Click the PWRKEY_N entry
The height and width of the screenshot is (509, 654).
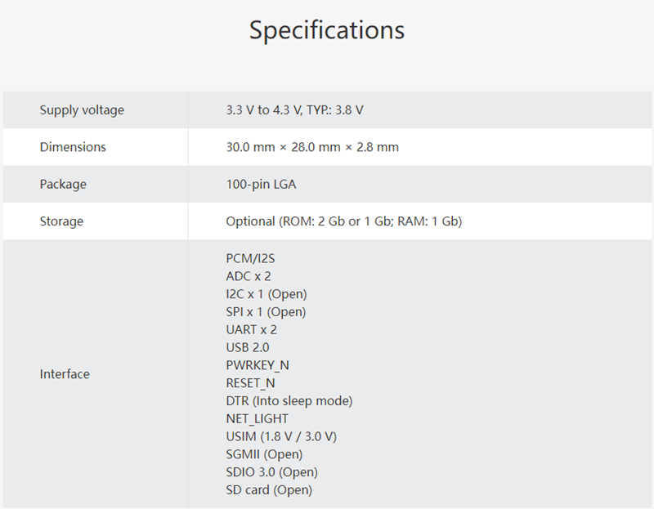point(258,365)
